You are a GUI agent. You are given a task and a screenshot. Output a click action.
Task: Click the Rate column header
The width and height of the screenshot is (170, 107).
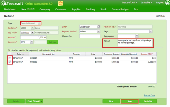pos(94,54)
